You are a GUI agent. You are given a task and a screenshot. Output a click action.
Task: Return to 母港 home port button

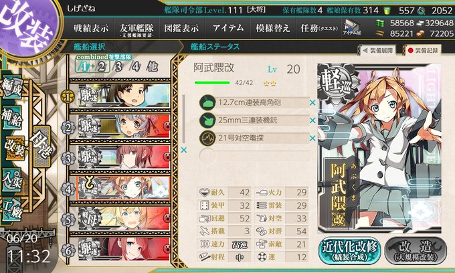[x=41, y=146]
